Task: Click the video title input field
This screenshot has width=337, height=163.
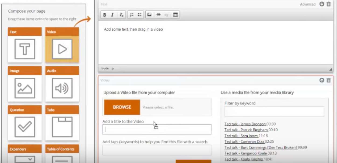Action: pyautogui.click(x=157, y=129)
